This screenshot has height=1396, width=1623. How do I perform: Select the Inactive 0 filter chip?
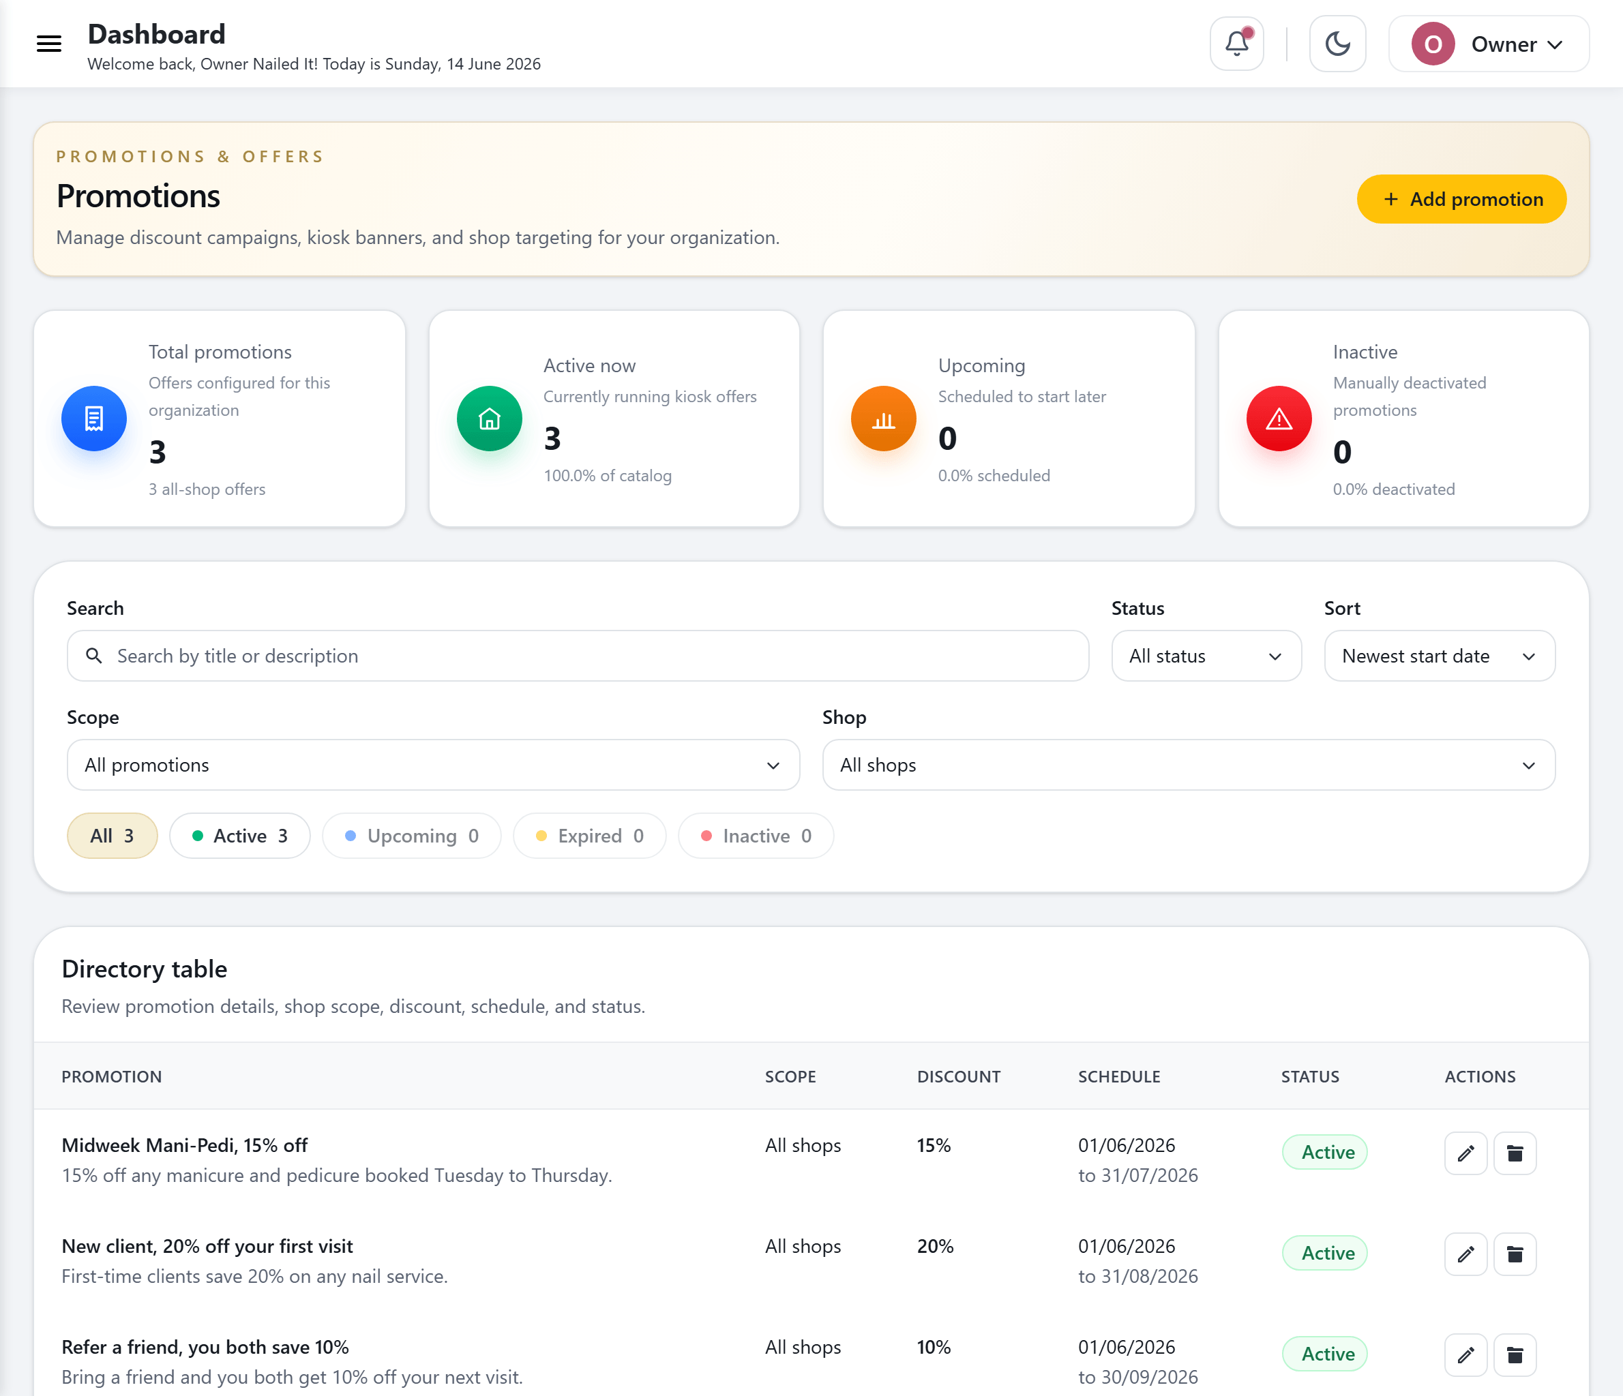tap(756, 836)
